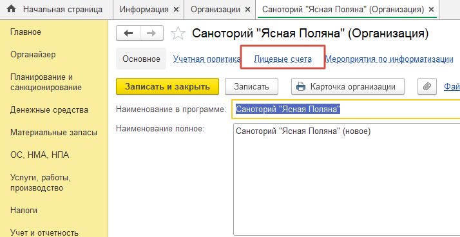Open Планирование и санкционирование section
The image size is (460, 237).
46,82
